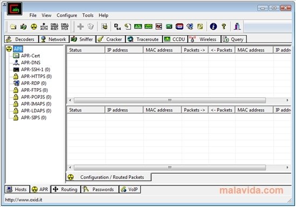The height and width of the screenshot is (207, 296).
Task: Select APR-HTTPS (0) in the tree
Action: pyautogui.click(x=36, y=76)
